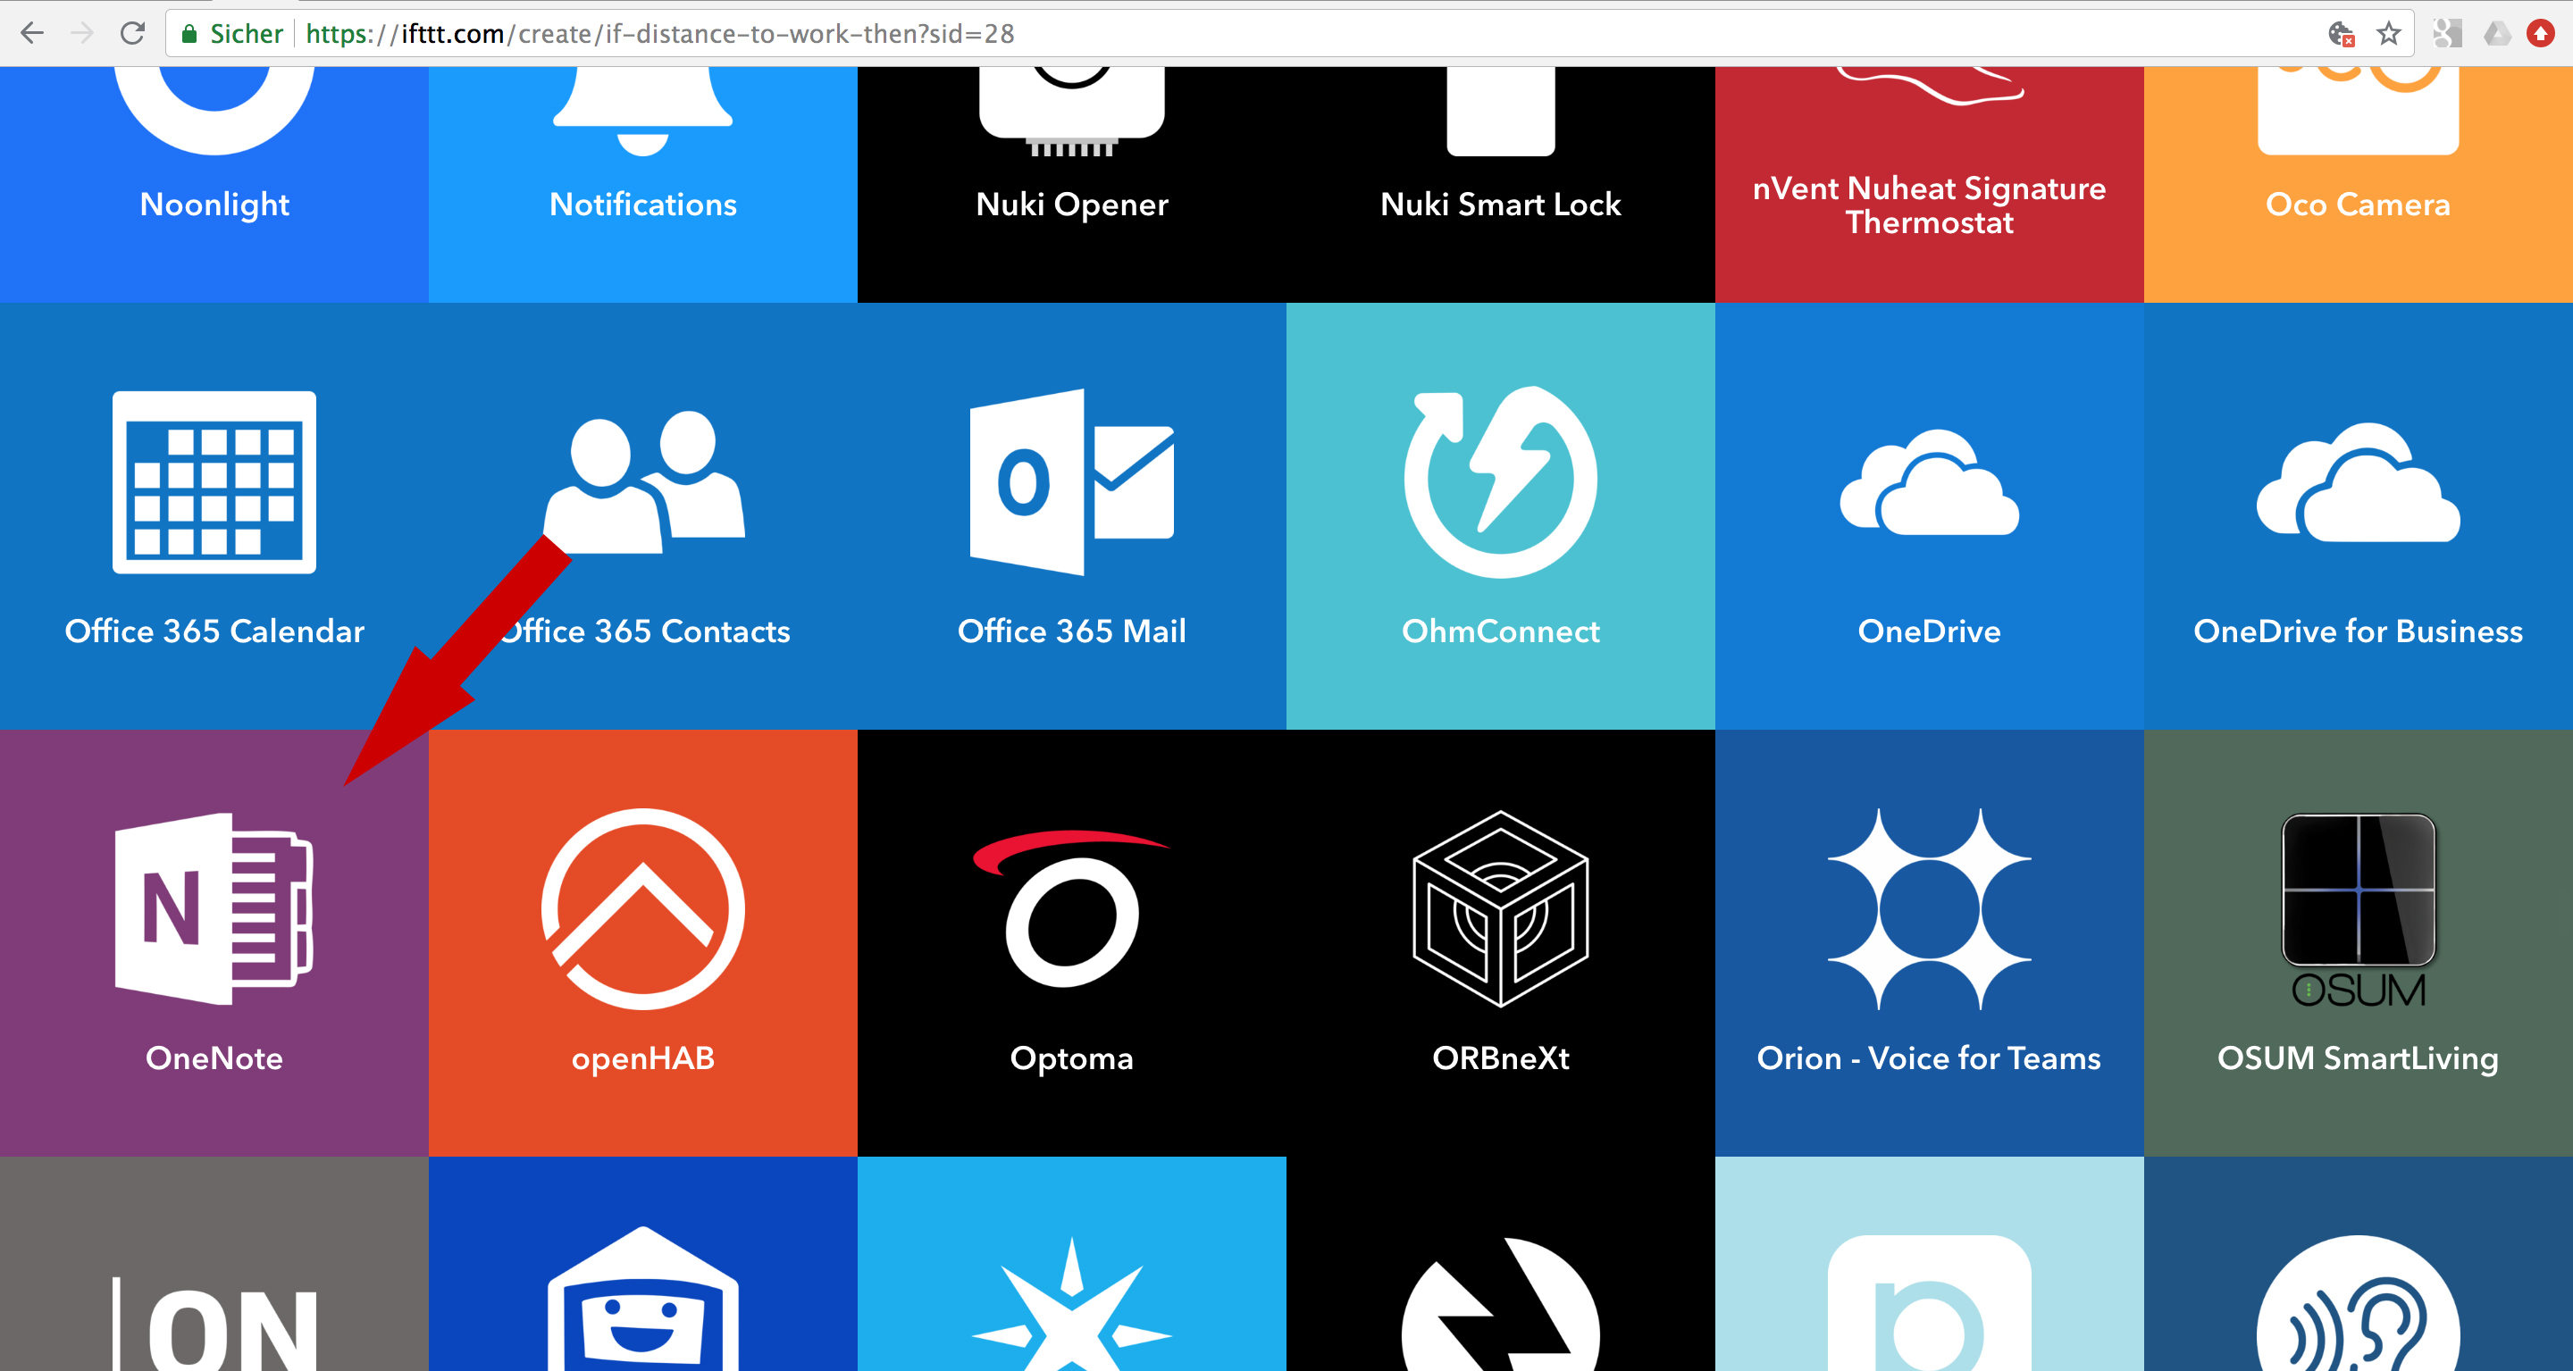
Task: Select Orion - Voice for Teams tile
Action: pos(1929,942)
